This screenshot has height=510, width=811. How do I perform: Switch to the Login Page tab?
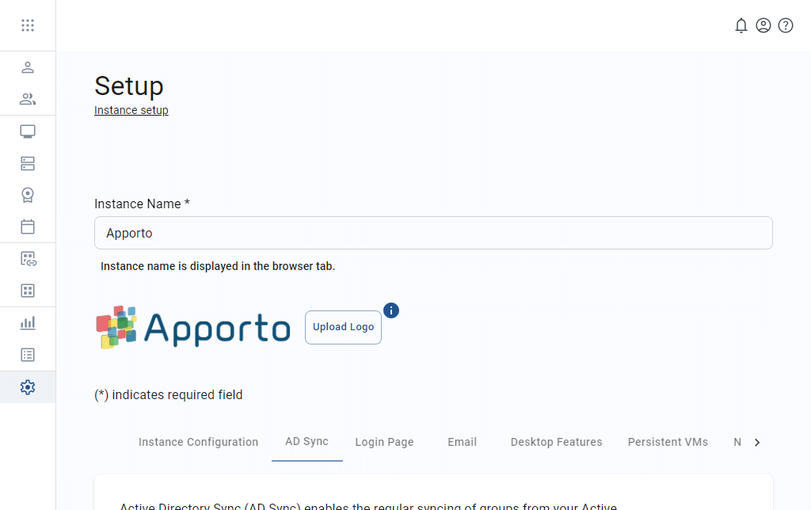[384, 442]
